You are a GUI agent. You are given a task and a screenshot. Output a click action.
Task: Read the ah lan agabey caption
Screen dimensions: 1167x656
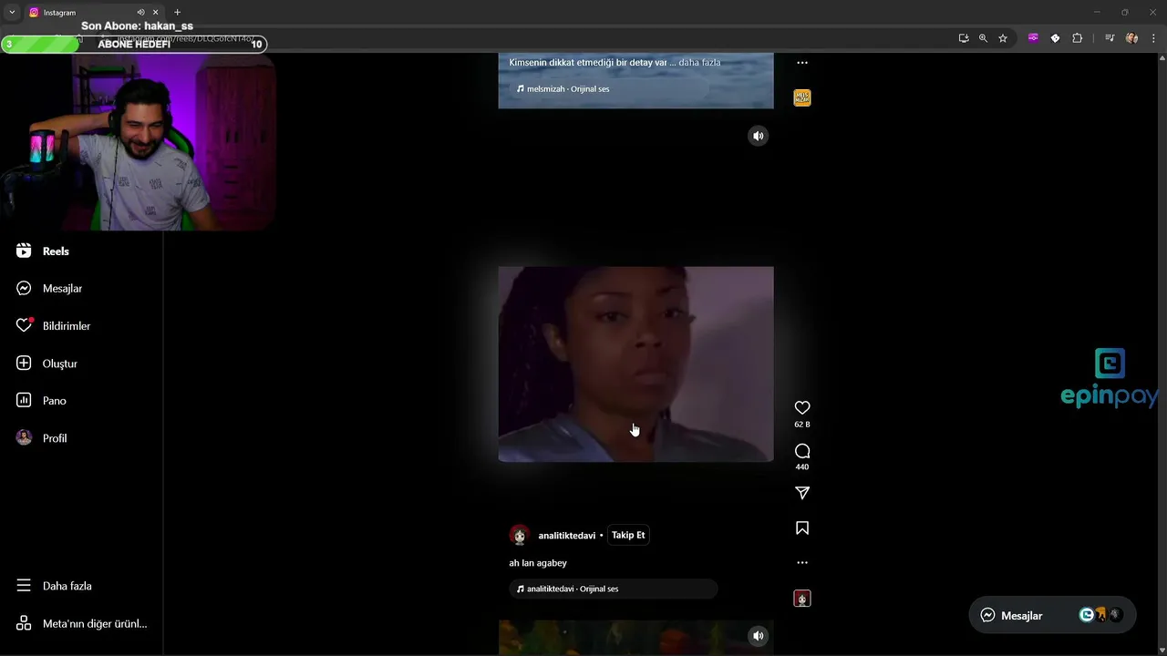click(538, 563)
